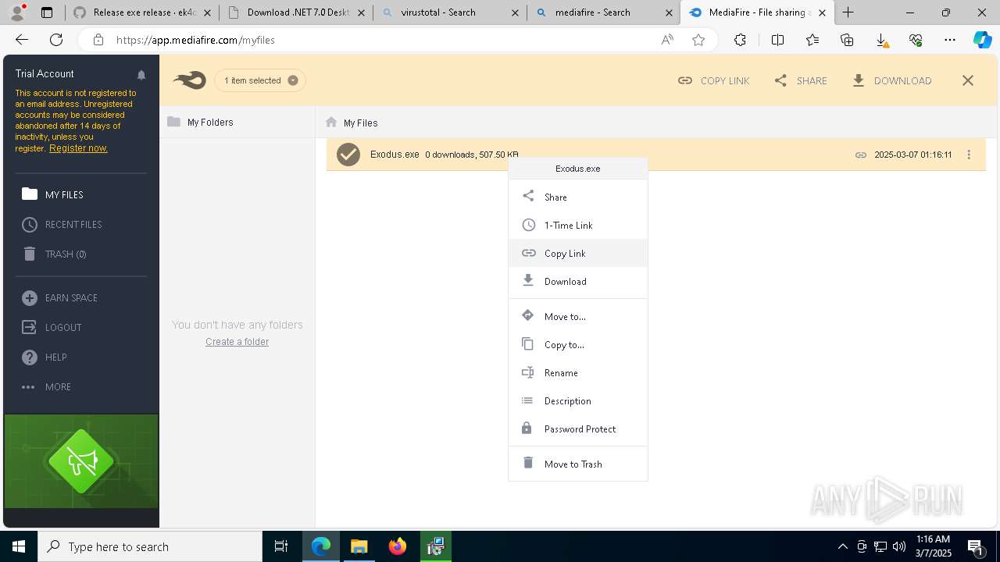Open the browser Favorites list
The height and width of the screenshot is (562, 1000).
812,40
